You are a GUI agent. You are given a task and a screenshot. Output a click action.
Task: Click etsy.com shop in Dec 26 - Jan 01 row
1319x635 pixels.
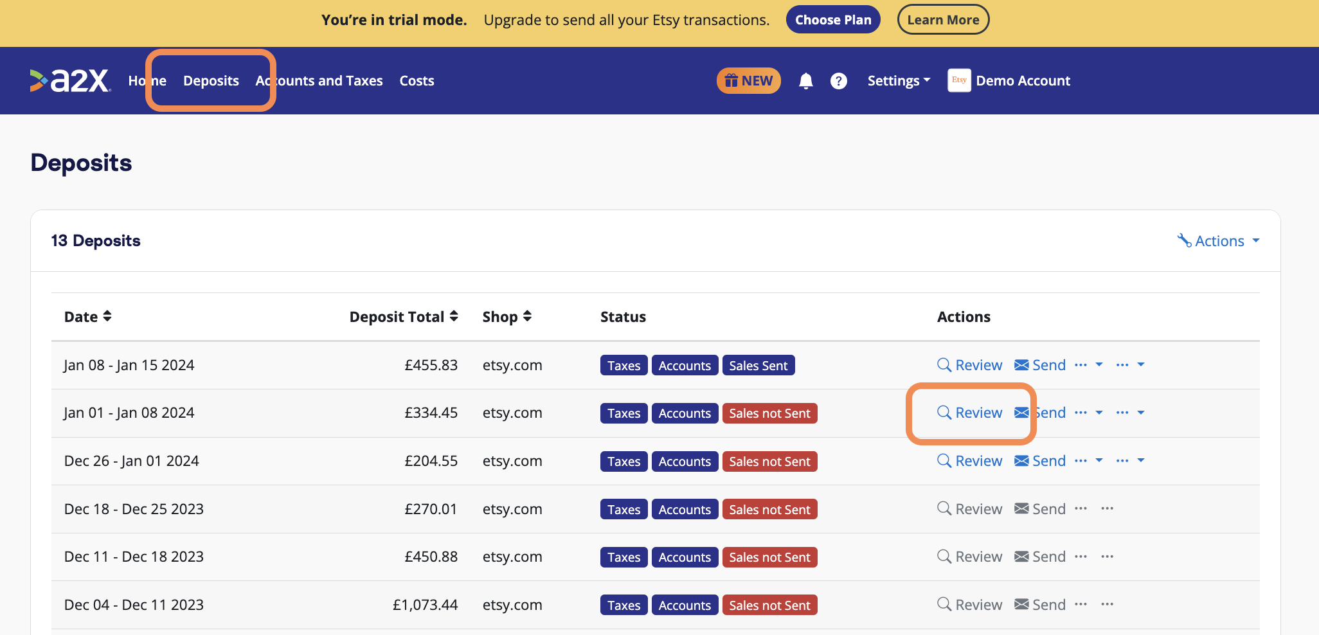pyautogui.click(x=512, y=461)
